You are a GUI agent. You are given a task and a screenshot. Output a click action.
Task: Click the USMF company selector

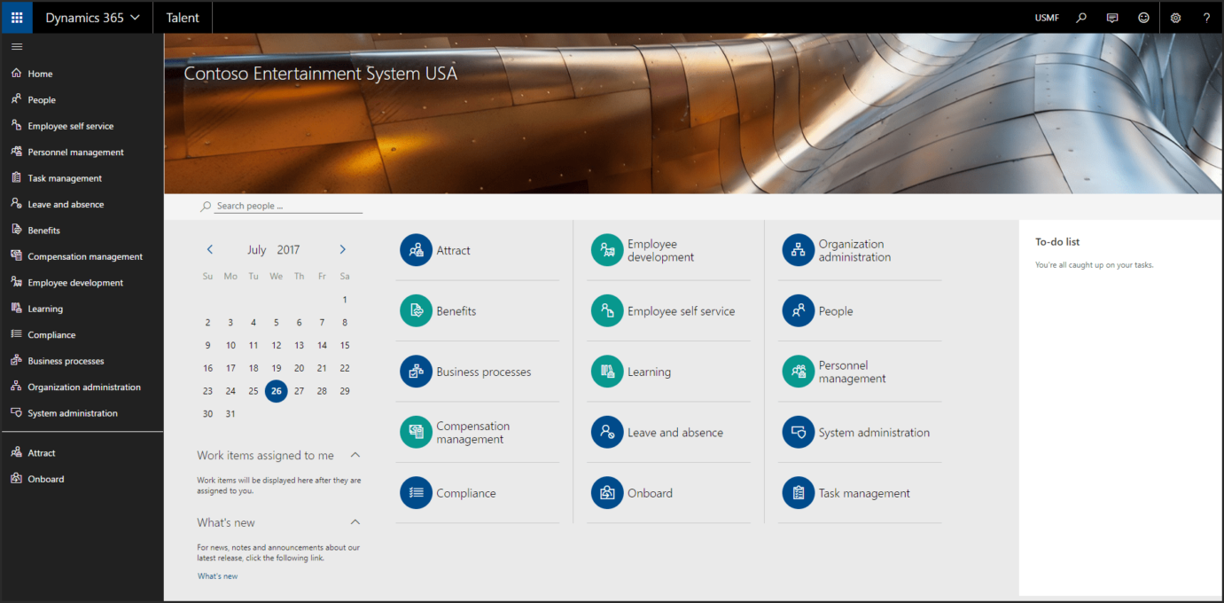coord(1047,18)
